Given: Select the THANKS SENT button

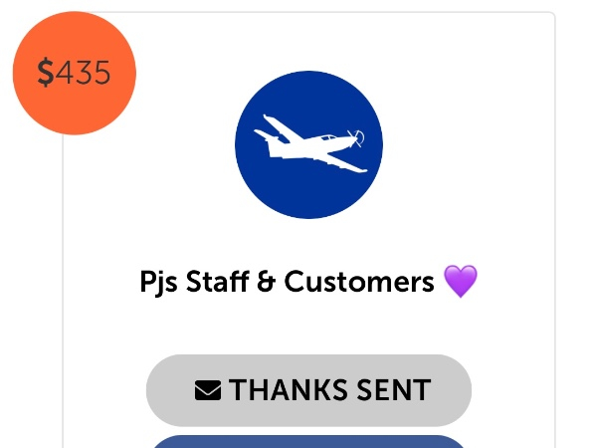Looking at the screenshot, I should (308, 390).
